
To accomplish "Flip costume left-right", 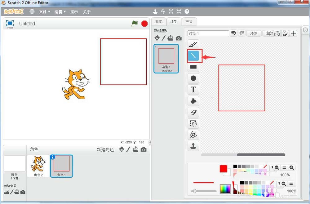I will [277, 33].
